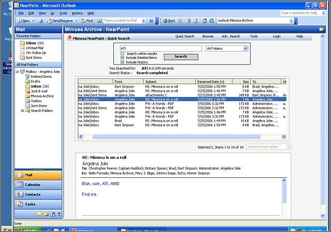Viewport: 331px width, 232px height.
Task: Open the View menu
Action: pos(42,13)
